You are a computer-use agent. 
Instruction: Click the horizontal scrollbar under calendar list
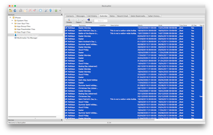pyautogui.click(x=110, y=120)
